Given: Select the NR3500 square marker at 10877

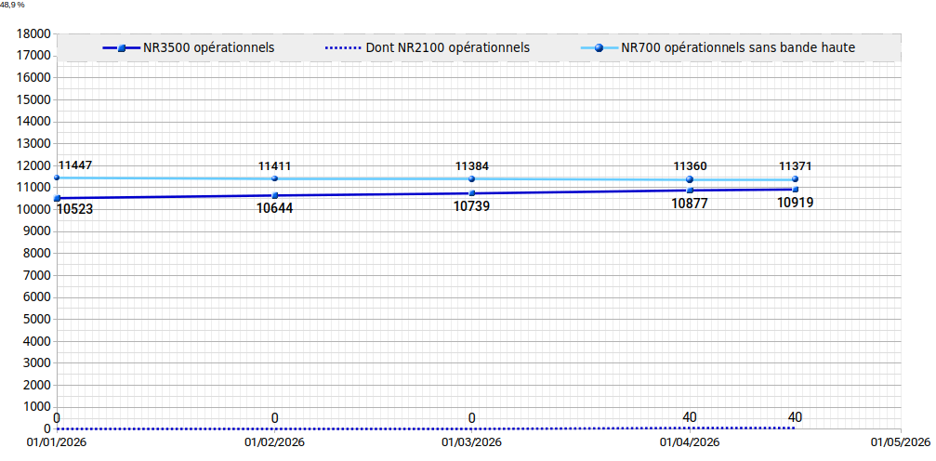Looking at the screenshot, I should 690,191.
